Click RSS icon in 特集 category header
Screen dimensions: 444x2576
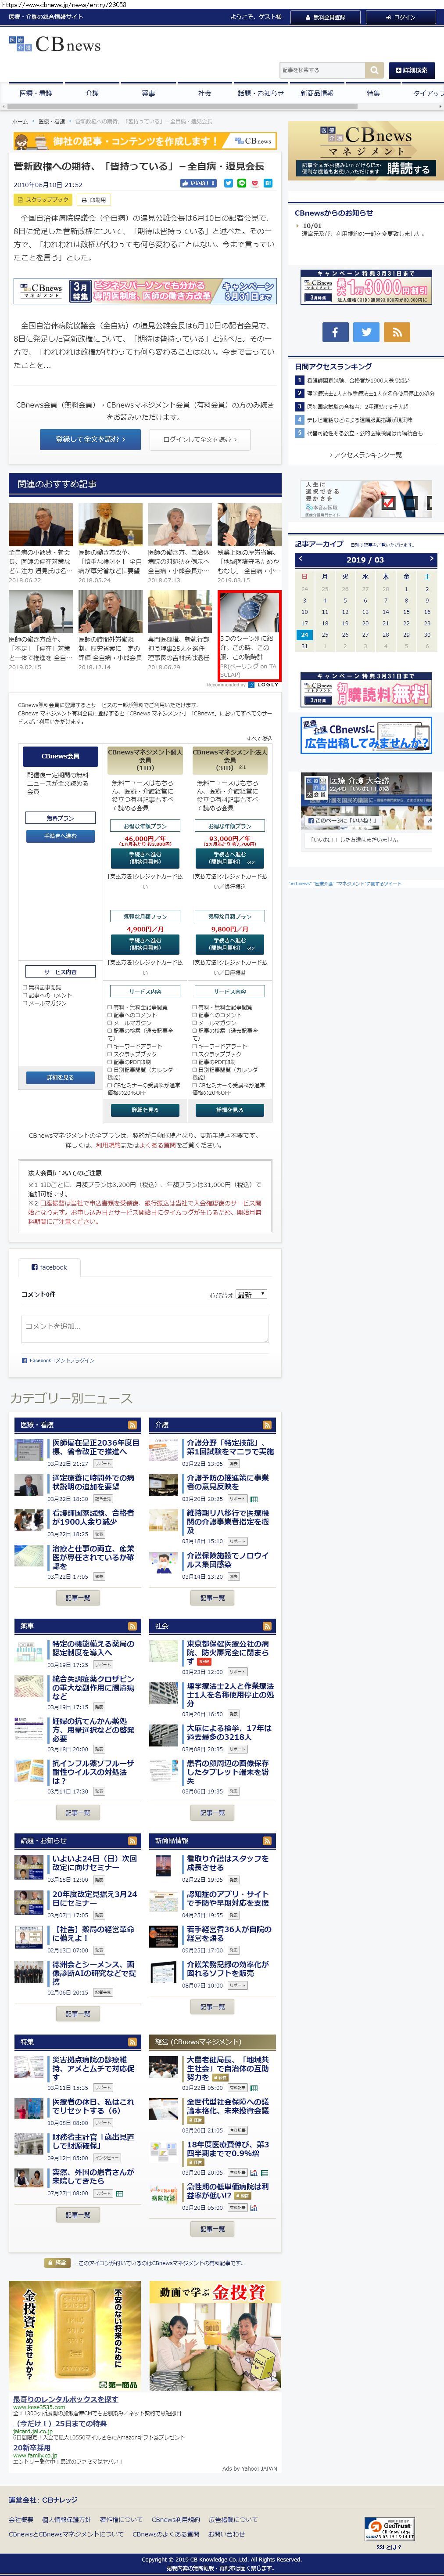[132, 2041]
